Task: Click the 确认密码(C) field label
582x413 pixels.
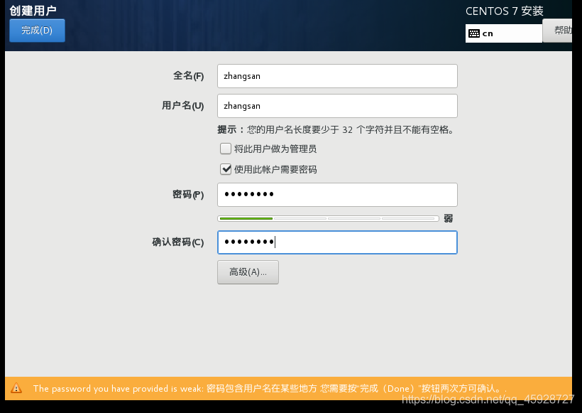Action: pos(178,242)
